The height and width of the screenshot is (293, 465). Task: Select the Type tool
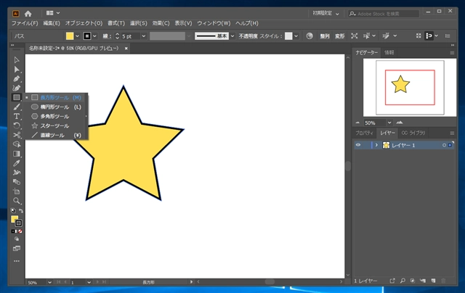pos(17,116)
